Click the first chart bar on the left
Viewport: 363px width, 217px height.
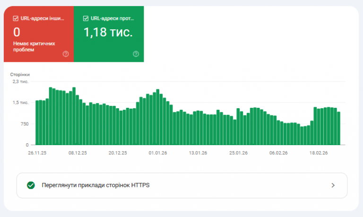point(37,123)
